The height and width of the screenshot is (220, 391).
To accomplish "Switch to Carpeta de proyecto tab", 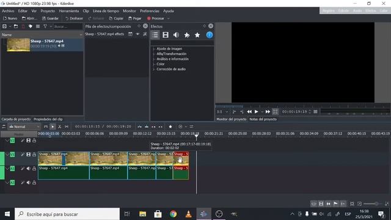I will click(x=16, y=119).
